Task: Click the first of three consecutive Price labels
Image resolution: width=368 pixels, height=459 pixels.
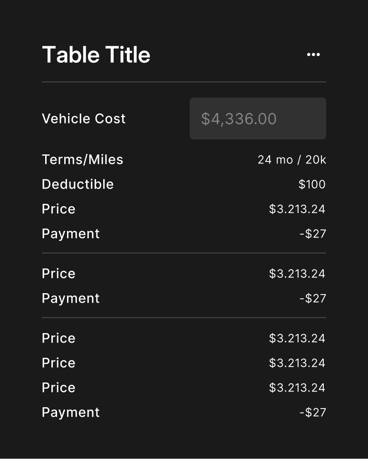Action: coord(58,338)
